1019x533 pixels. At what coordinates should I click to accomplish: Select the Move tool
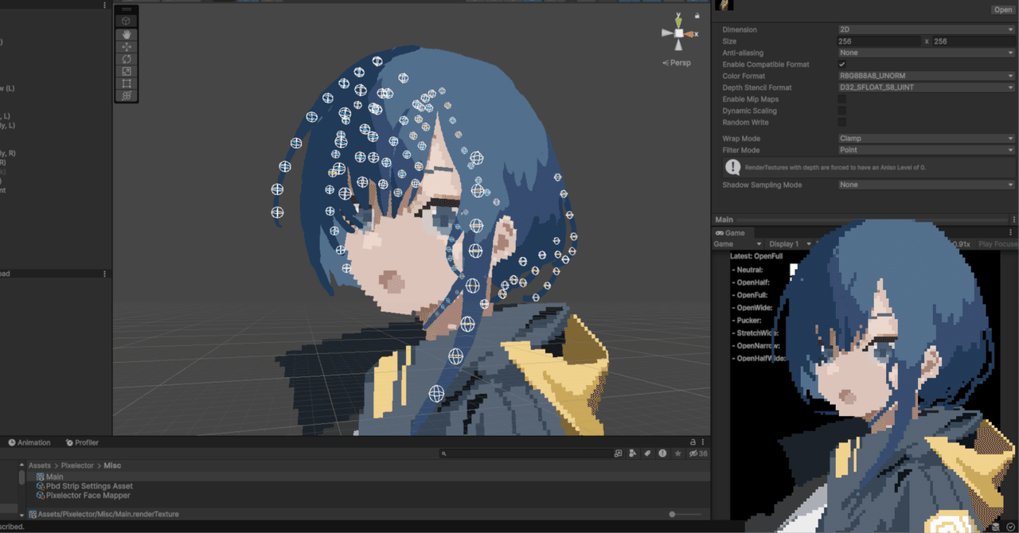127,46
